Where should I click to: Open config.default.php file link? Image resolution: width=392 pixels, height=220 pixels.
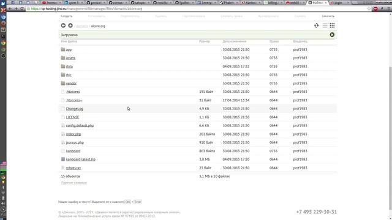tap(80, 125)
